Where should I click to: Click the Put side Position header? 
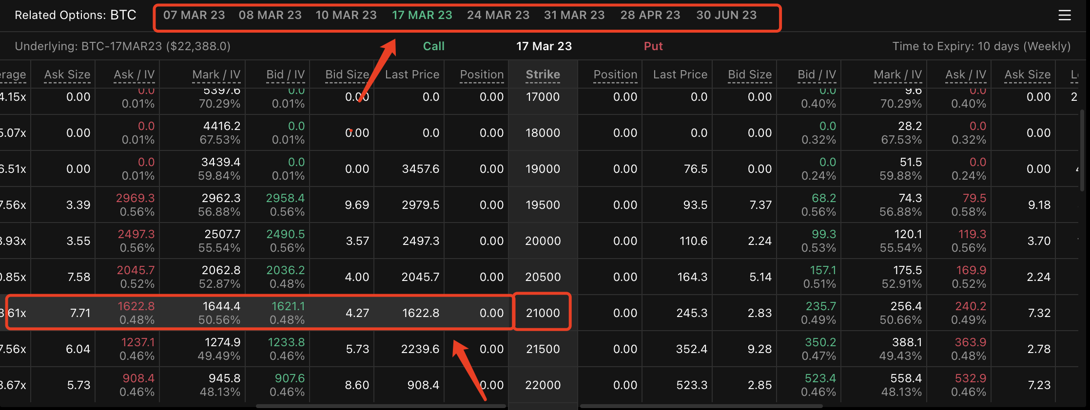pos(615,75)
